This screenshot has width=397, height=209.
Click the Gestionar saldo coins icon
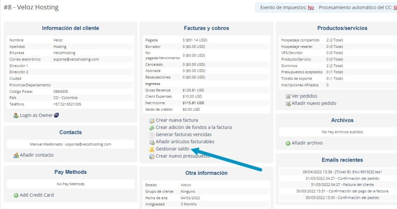pyautogui.click(x=152, y=149)
